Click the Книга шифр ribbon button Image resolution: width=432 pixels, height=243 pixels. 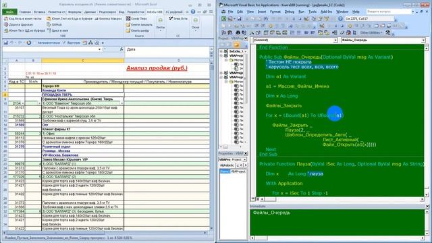138,30
